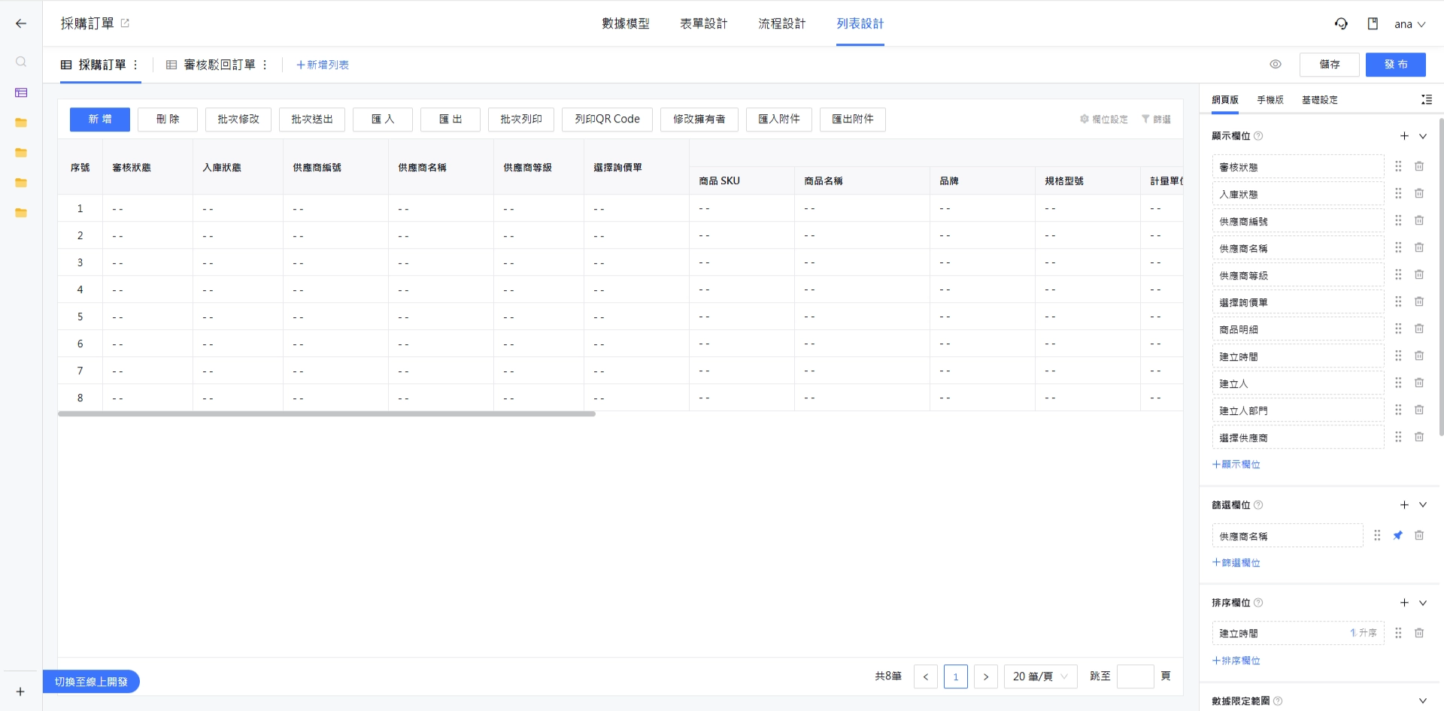Screen dimensions: 1444x711
Task: Open the document help icon next to ana
Action: coord(1373,24)
